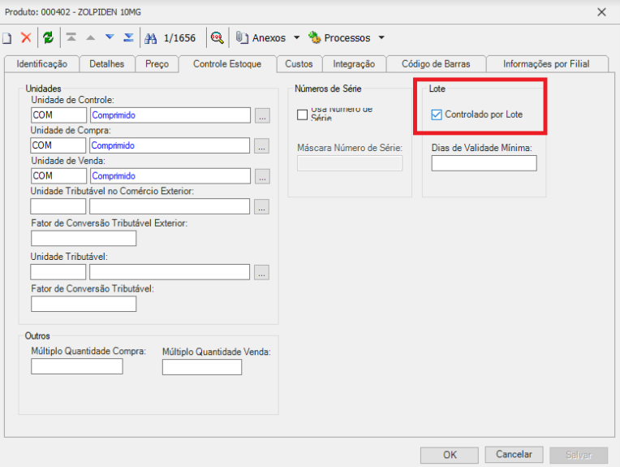Open Unidade de Compra lookup button
This screenshot has width=620, height=467.
pyautogui.click(x=261, y=146)
